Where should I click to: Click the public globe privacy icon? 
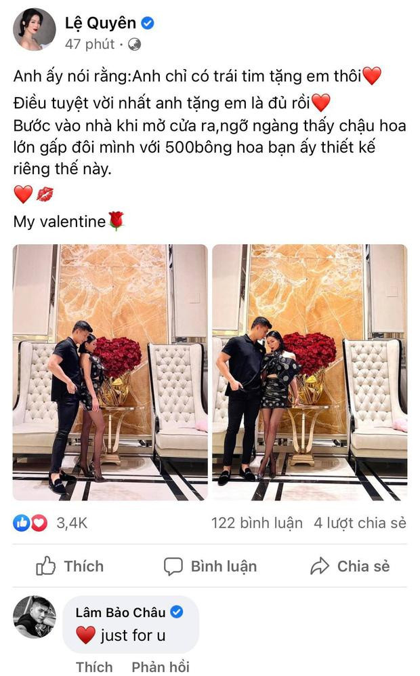coord(134,44)
